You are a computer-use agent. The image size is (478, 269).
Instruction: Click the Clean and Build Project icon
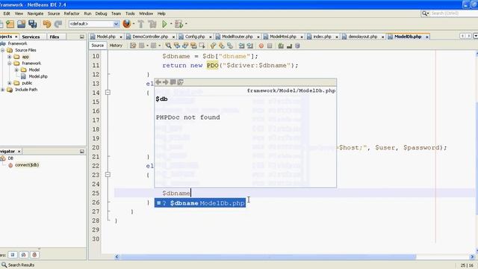coord(152,24)
